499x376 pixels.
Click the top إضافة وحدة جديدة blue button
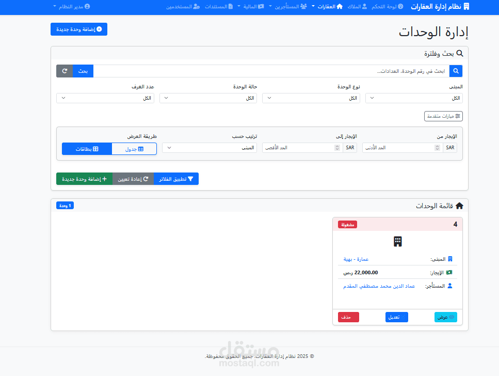tap(79, 29)
